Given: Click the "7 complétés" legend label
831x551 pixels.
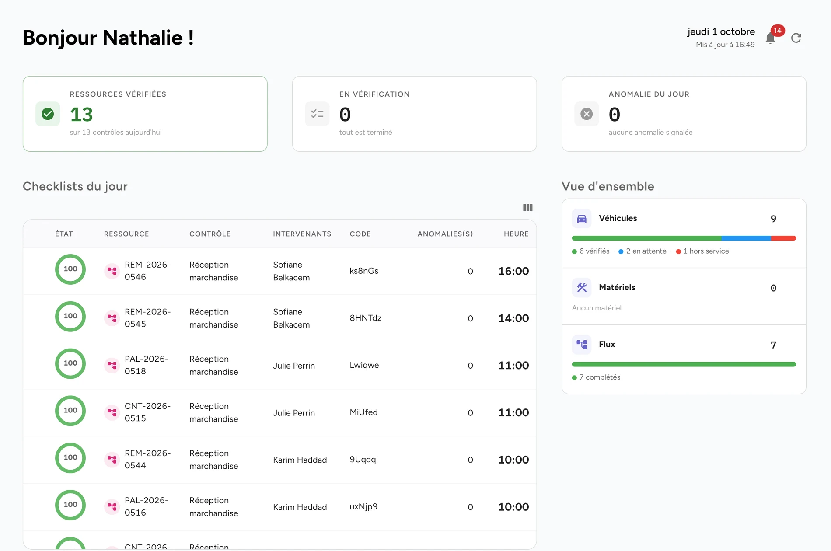Looking at the screenshot, I should point(600,377).
